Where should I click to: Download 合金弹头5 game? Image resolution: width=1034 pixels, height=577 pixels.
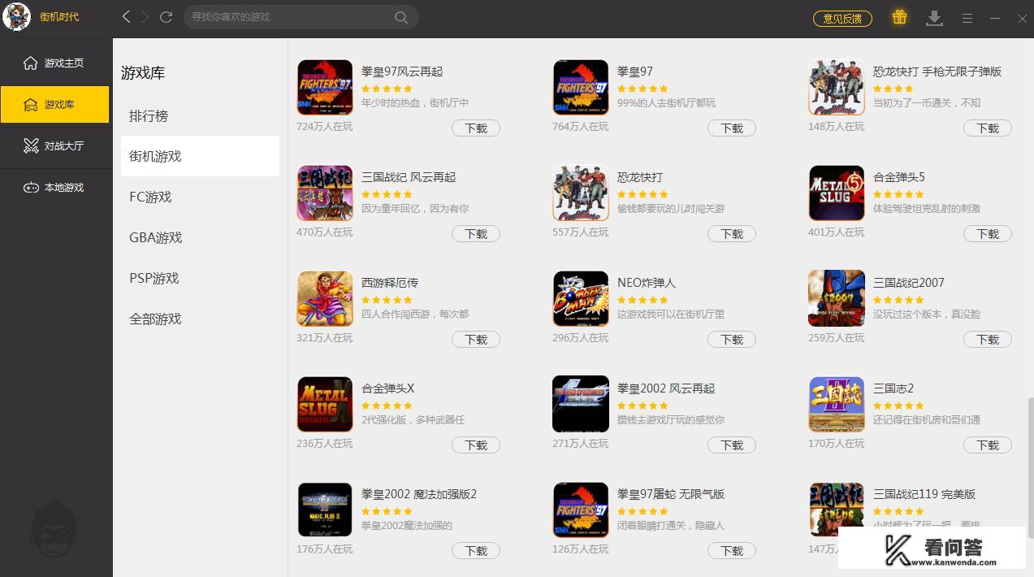988,234
